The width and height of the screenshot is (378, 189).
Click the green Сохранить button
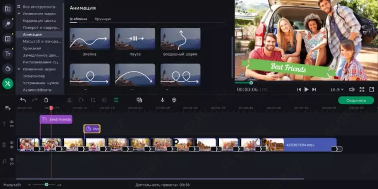tap(356, 100)
